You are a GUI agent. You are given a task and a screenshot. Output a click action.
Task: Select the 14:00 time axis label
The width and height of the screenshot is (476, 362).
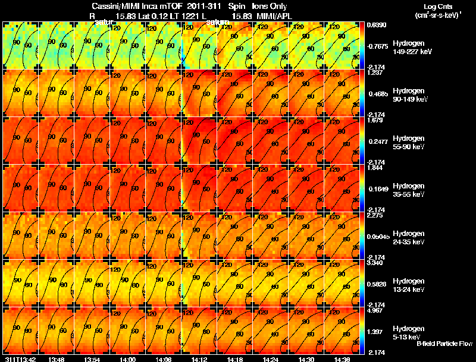(127, 359)
